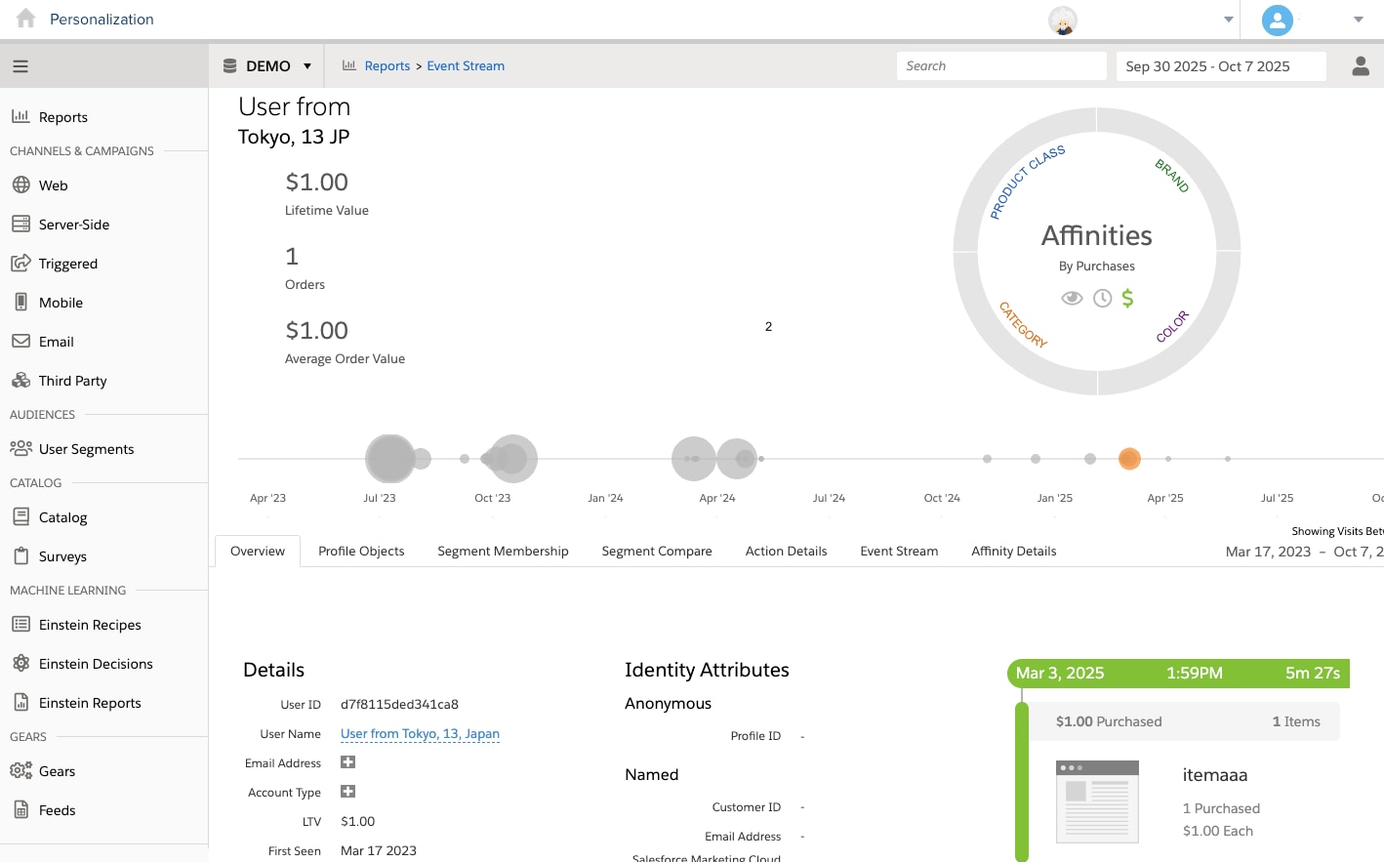Add an Email Address with plus icon

point(347,762)
